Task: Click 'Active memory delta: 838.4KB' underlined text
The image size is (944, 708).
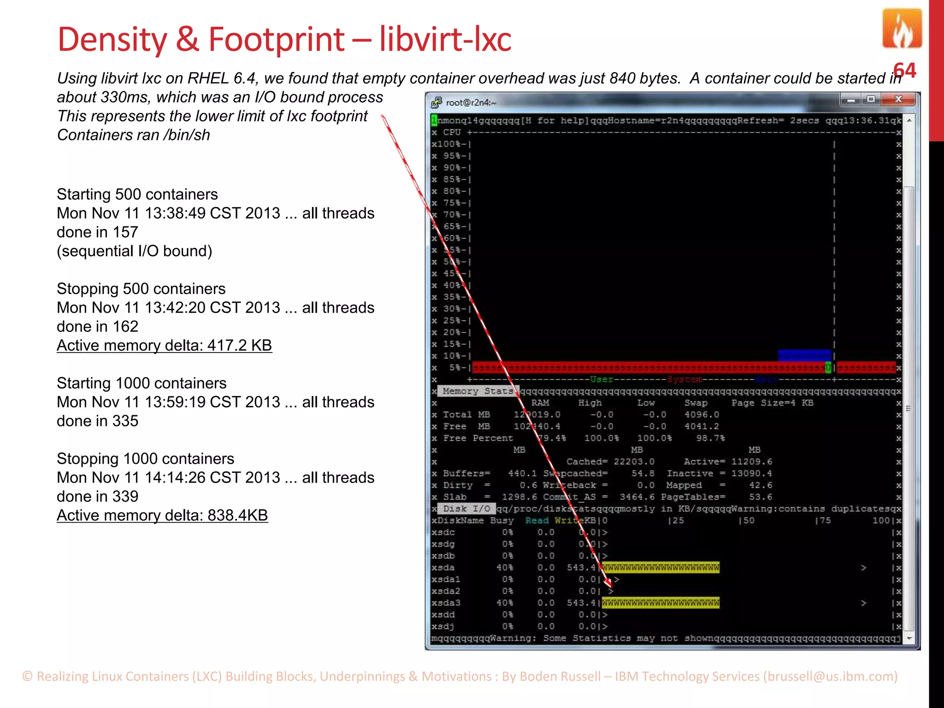Action: [162, 515]
